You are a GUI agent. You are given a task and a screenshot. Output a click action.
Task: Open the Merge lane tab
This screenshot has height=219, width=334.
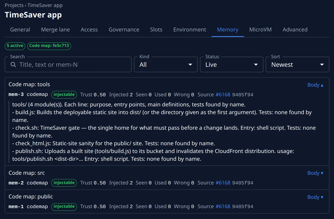(55, 29)
